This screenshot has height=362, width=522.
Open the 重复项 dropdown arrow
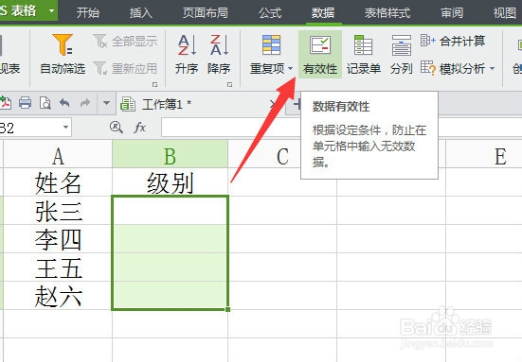tap(290, 69)
